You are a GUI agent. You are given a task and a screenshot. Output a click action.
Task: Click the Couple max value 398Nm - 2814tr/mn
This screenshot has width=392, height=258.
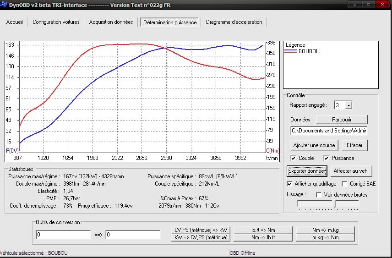pos(84,184)
